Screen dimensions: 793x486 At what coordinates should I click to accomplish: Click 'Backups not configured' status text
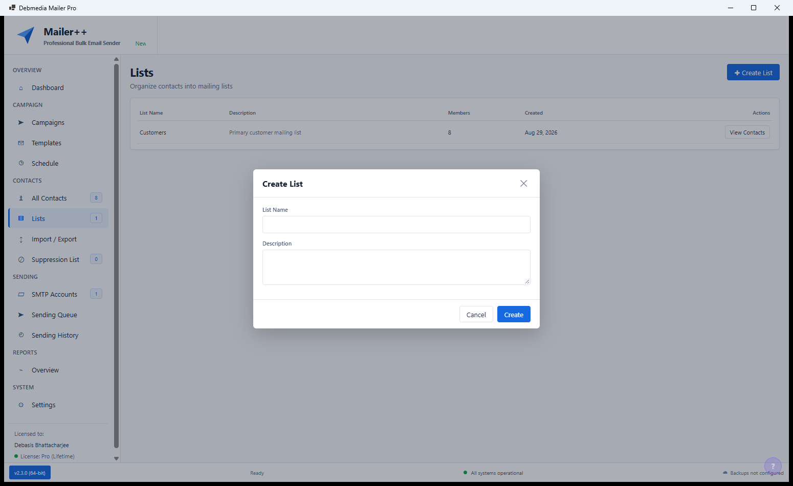pyautogui.click(x=757, y=473)
